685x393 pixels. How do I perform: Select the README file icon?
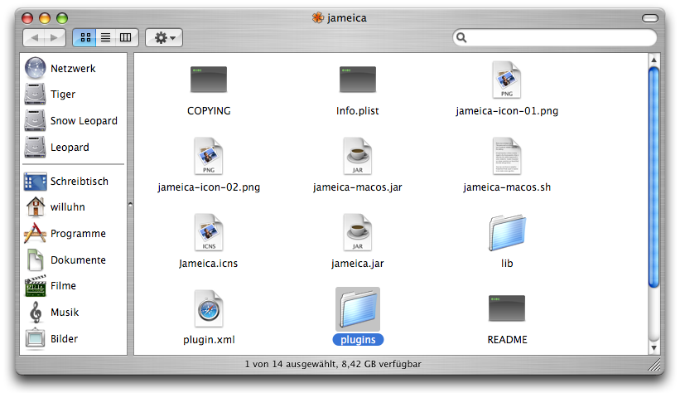(507, 308)
